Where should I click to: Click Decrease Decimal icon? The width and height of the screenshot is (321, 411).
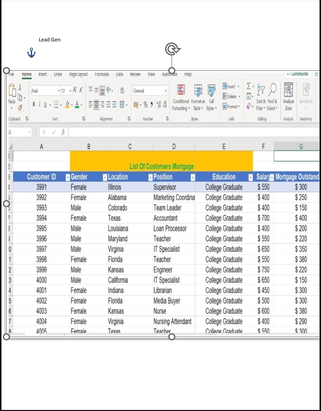(x=165, y=105)
